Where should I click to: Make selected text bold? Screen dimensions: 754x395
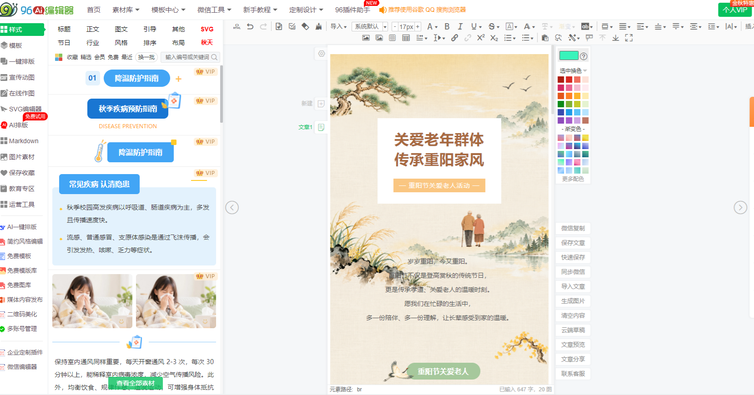[447, 26]
